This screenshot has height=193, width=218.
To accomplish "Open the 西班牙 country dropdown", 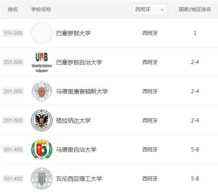I will pos(150,9).
